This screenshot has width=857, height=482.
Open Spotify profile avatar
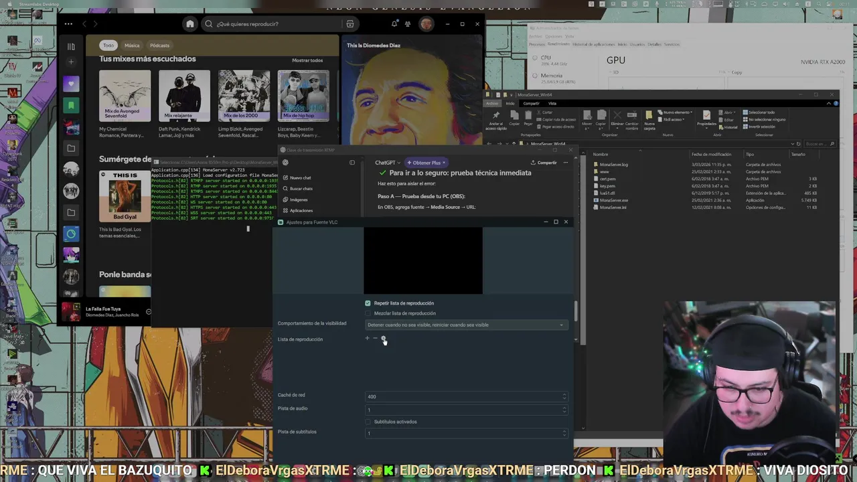426,24
